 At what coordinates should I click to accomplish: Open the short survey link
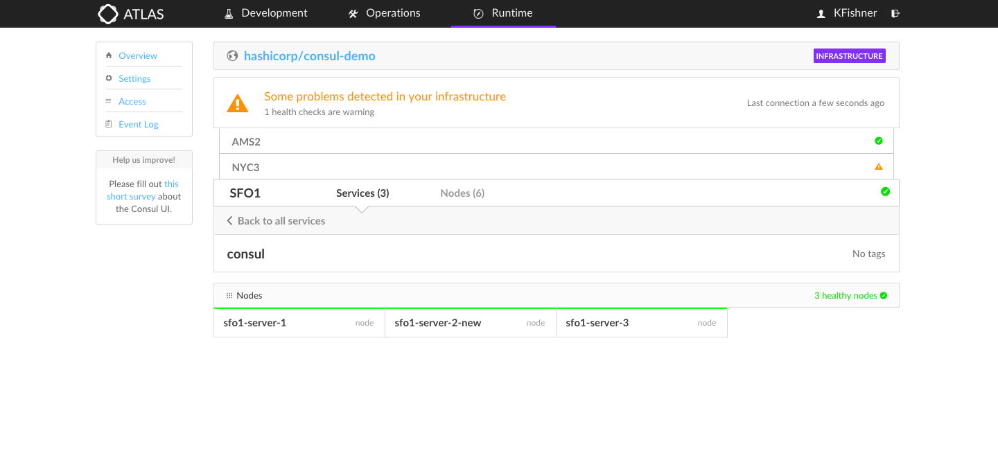pos(142,191)
